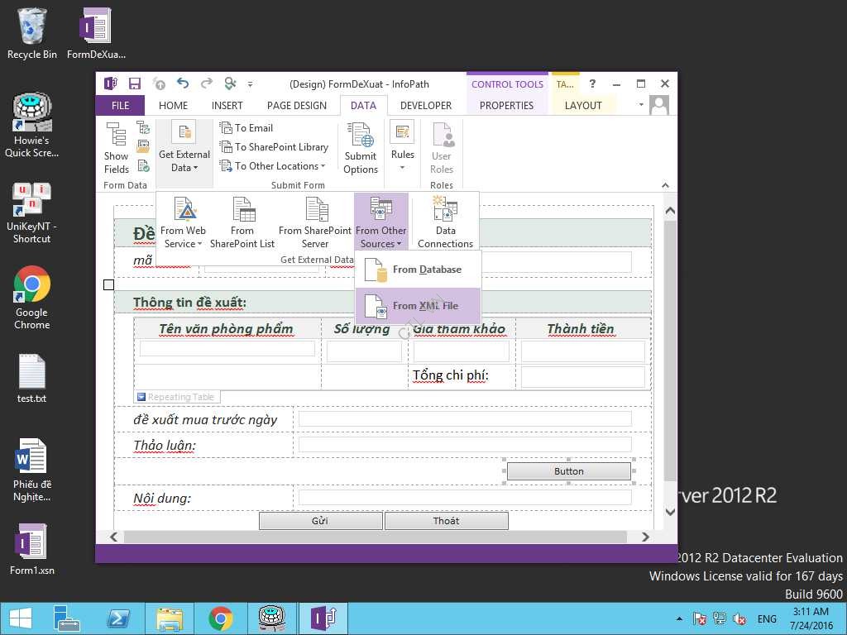Expand From Other Sources dropdown
The width and height of the screenshot is (847, 635).
381,222
